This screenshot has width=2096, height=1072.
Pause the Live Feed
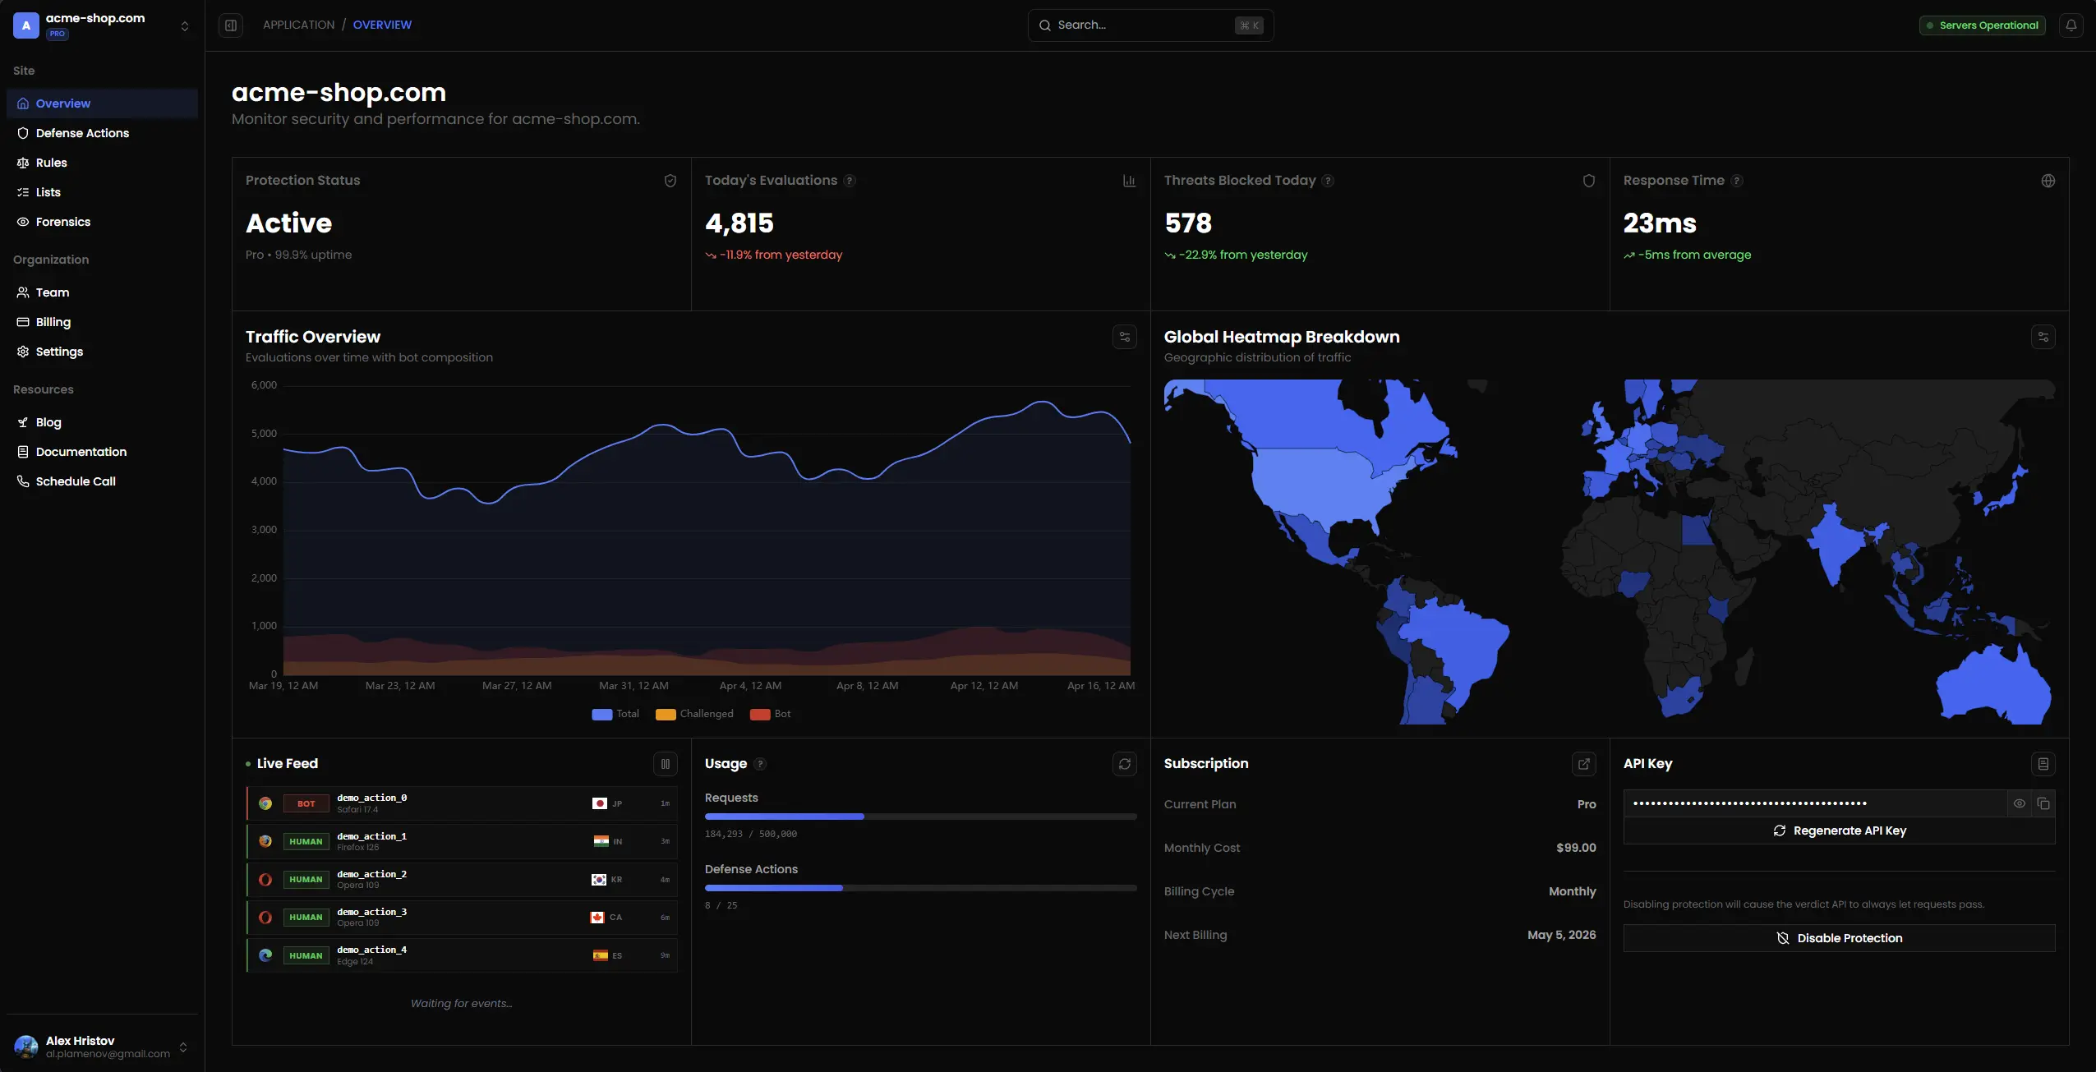(666, 764)
